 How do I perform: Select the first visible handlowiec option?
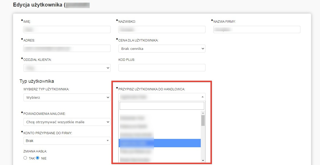pos(159,118)
